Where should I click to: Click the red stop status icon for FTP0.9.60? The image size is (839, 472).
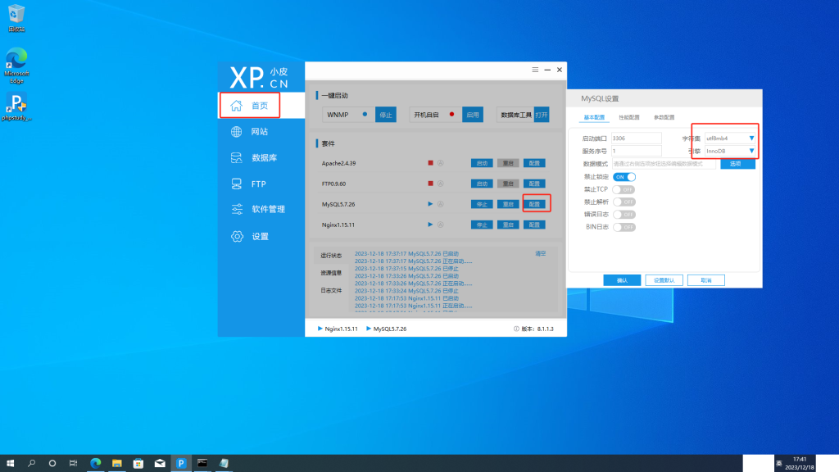[430, 184]
